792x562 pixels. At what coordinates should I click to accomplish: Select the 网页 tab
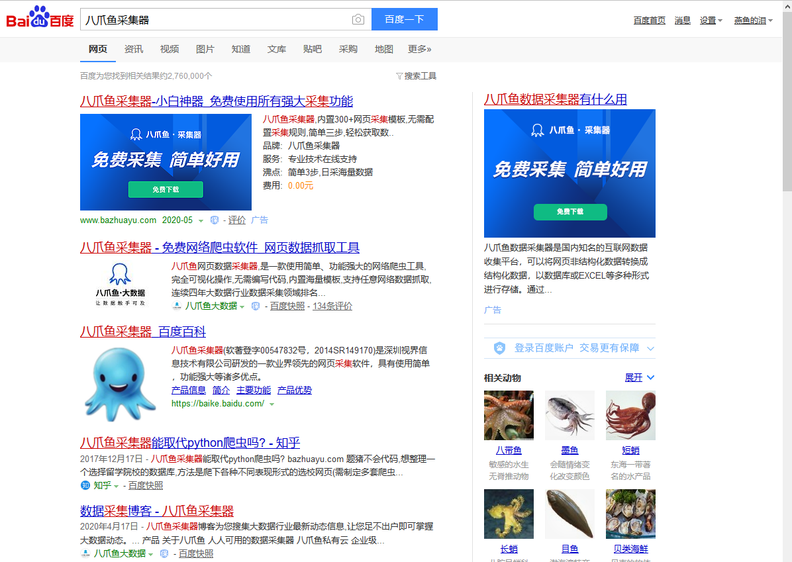pyautogui.click(x=97, y=49)
